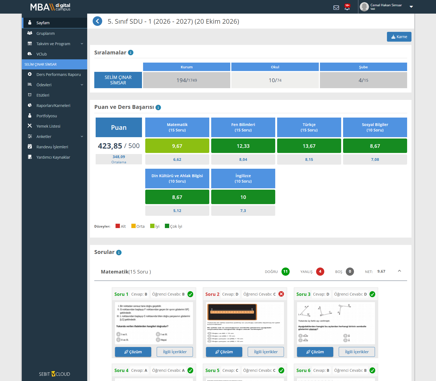Click İlgili İçerikler for Soru 3
Image resolution: width=436 pixels, height=381 pixels.
[357, 352]
